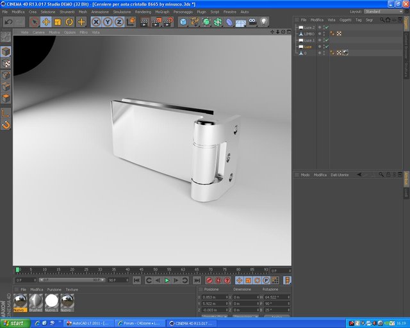Toggle X axis lock

point(96,22)
